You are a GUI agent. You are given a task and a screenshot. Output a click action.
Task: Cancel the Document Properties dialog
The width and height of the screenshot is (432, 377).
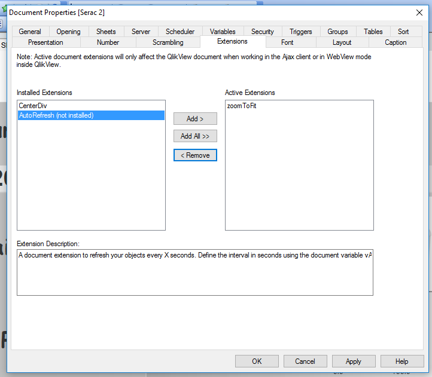point(305,361)
